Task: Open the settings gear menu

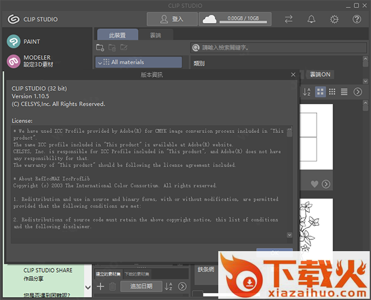Action: click(334, 19)
